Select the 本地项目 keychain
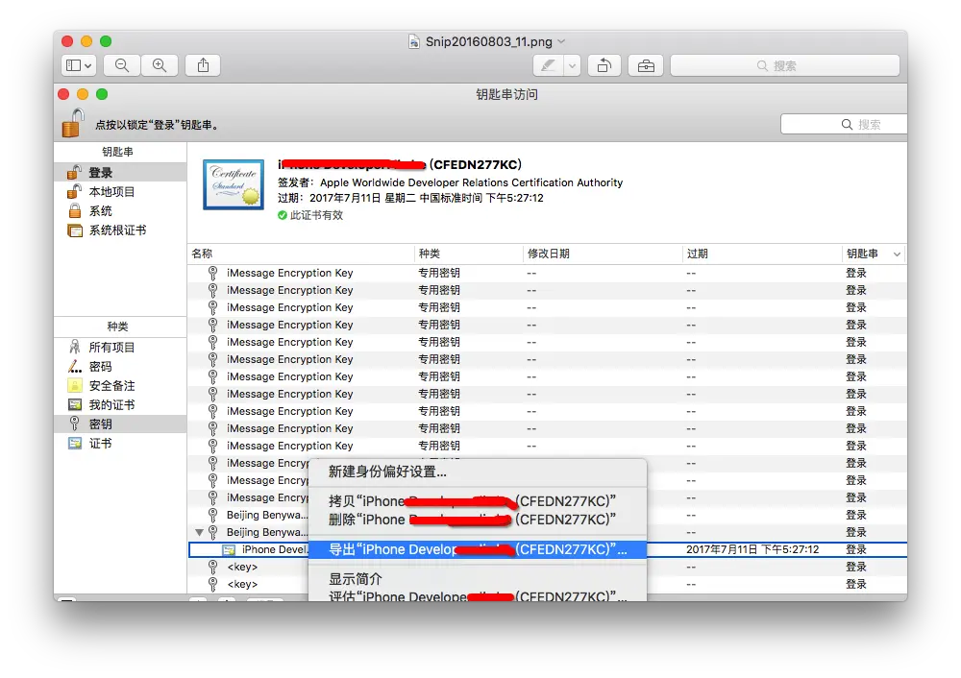The height and width of the screenshot is (678, 961). pyautogui.click(x=120, y=192)
